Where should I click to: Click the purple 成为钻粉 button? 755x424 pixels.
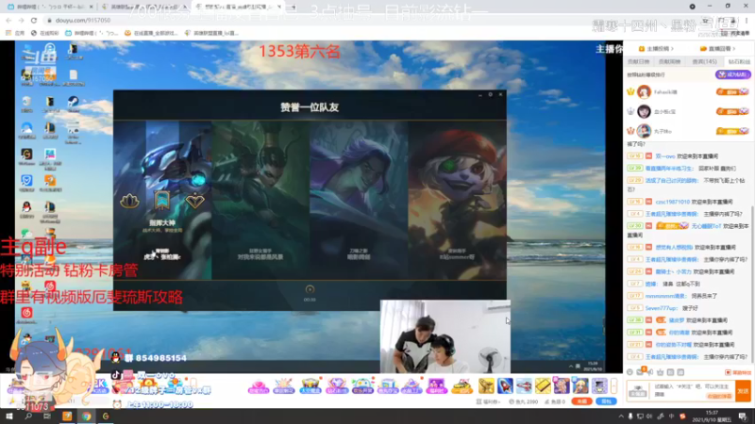coord(732,74)
